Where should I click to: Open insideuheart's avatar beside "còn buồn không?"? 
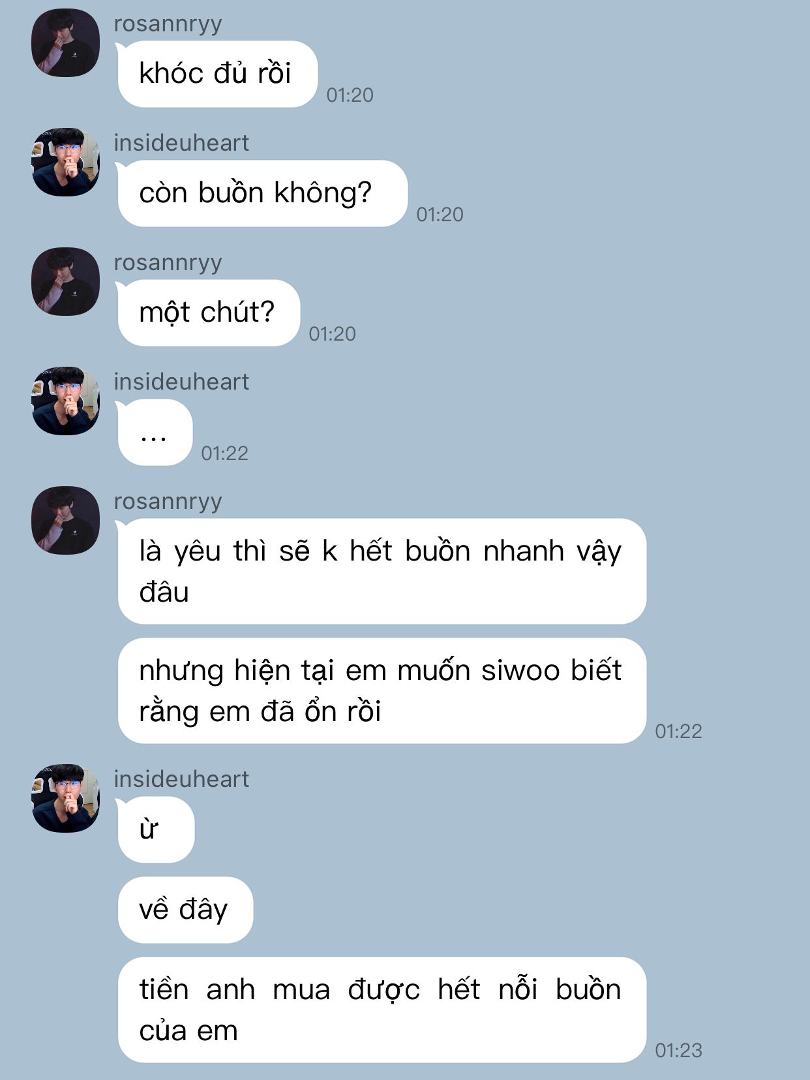[x=65, y=162]
